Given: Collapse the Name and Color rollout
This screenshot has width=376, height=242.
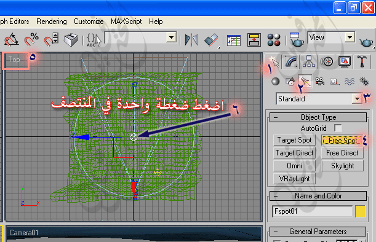Looking at the screenshot, I should coord(318,196).
